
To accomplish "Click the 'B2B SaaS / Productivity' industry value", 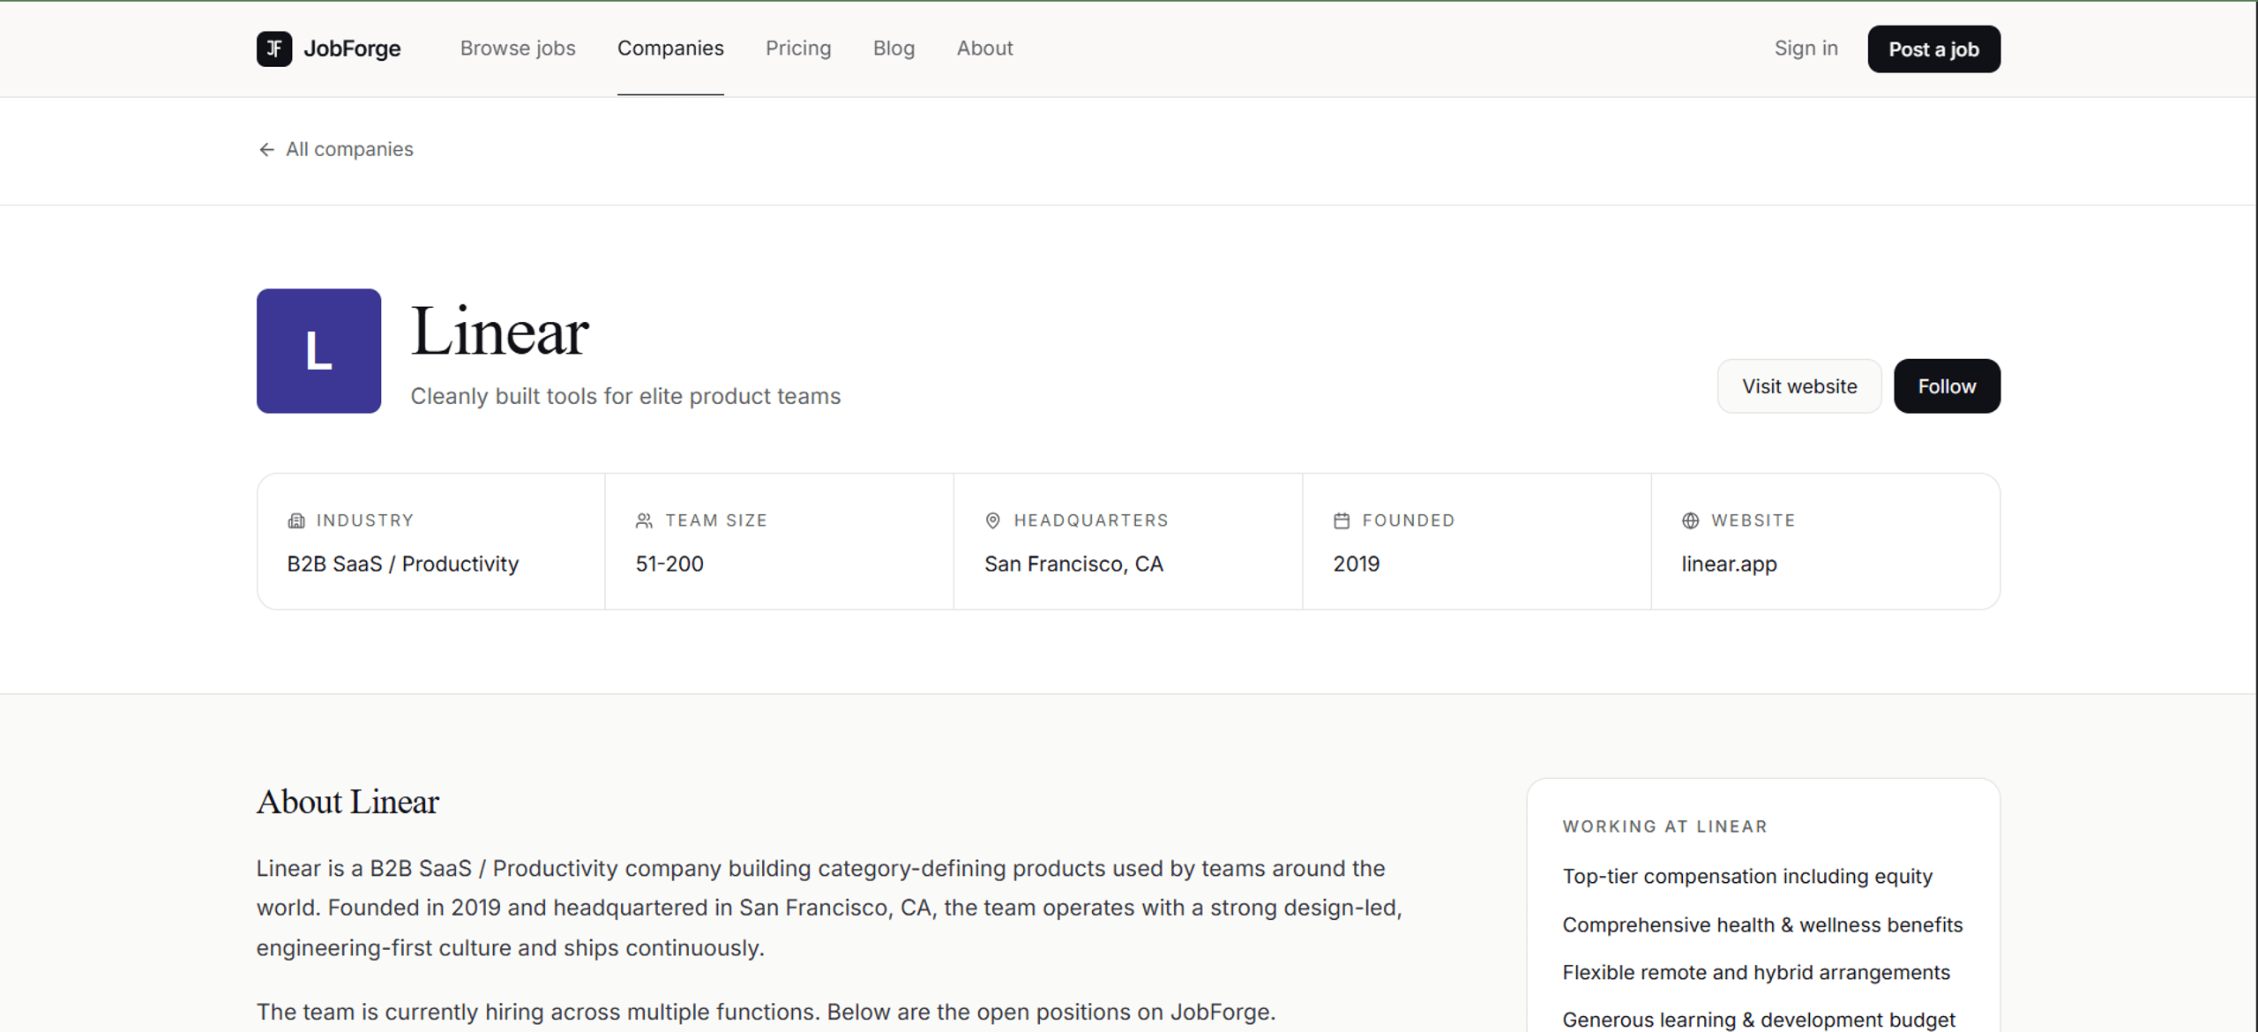I will (x=403, y=564).
